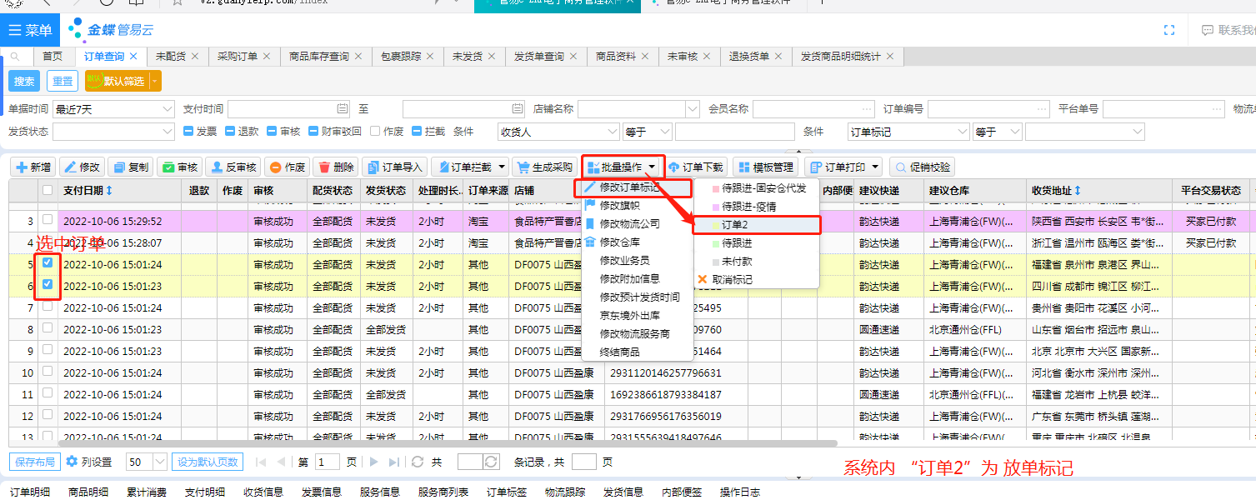Viewport: 1256px width, 500px height.
Task: Uncheck the checkbox on row 5
Action: (x=48, y=263)
